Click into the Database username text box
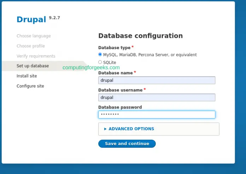This screenshot has width=246, height=174. tap(157, 98)
